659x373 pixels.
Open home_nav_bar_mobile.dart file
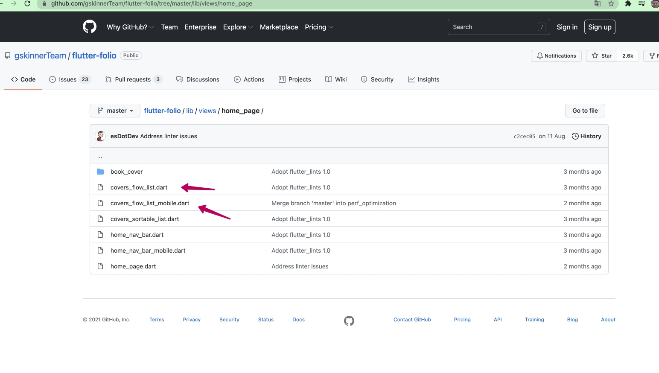[148, 251]
